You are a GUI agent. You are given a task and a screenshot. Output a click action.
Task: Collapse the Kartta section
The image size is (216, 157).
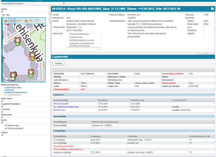click(2, 12)
